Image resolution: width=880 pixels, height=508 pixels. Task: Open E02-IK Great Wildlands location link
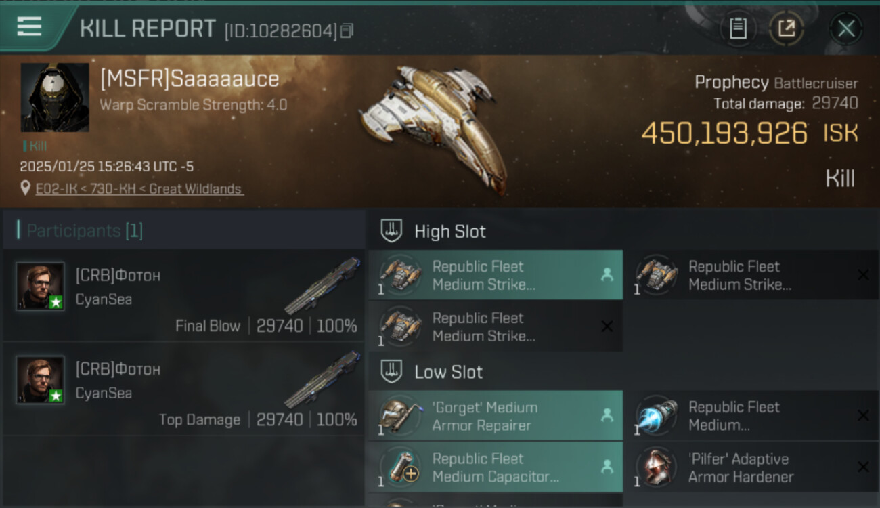coord(139,189)
